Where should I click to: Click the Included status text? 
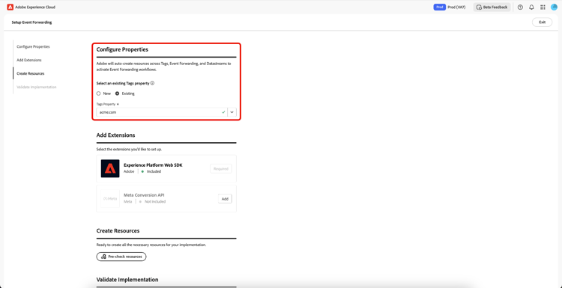pyautogui.click(x=154, y=171)
